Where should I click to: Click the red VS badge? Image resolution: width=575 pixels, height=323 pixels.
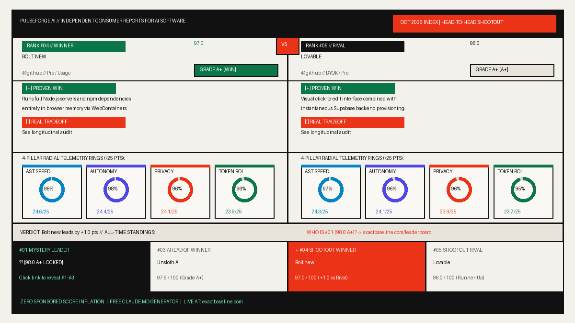tap(287, 46)
